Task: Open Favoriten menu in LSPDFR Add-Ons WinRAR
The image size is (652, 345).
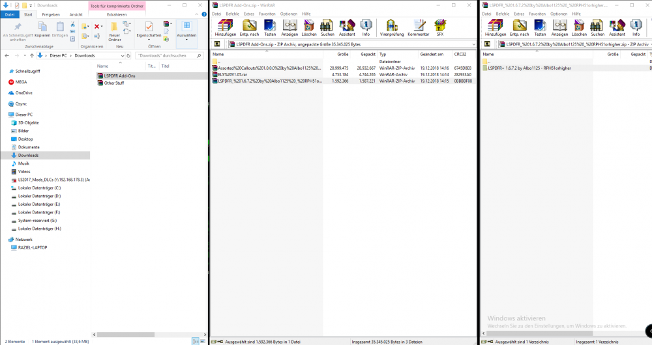Action: [267, 14]
